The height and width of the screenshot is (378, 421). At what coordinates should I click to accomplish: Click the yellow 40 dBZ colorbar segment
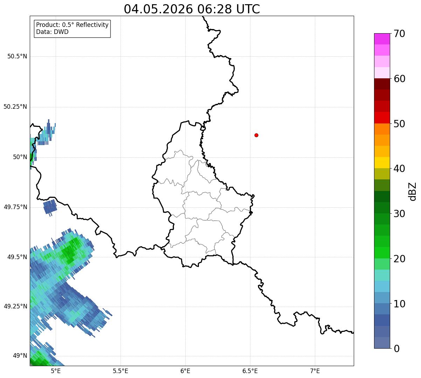point(382,163)
